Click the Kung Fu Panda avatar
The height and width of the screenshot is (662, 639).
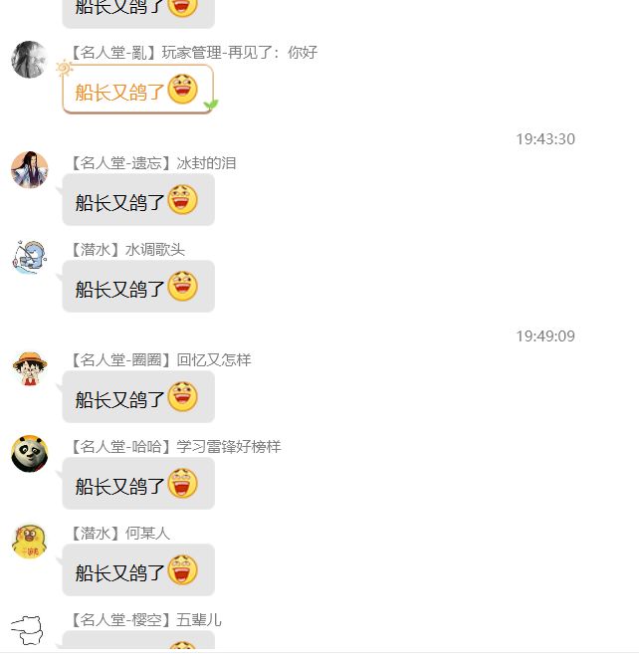coord(29,454)
